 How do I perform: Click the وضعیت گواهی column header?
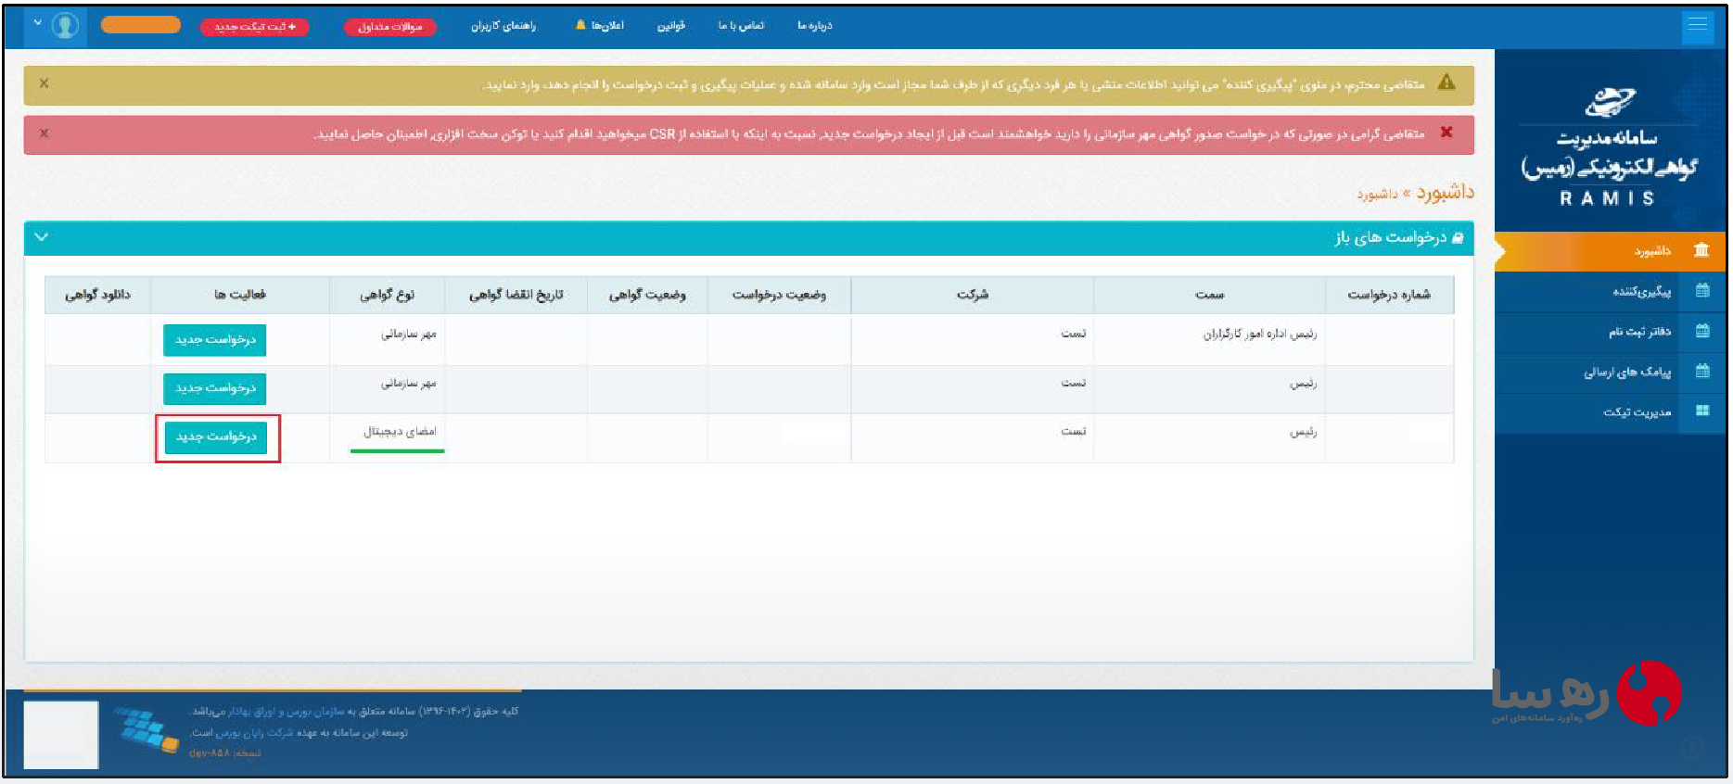click(x=647, y=295)
